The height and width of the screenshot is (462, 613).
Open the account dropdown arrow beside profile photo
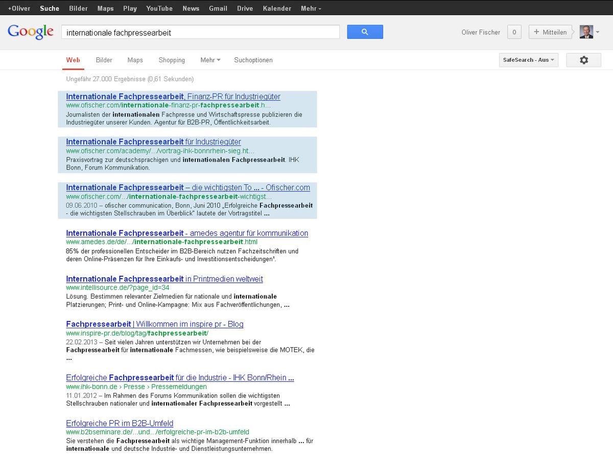(x=598, y=32)
